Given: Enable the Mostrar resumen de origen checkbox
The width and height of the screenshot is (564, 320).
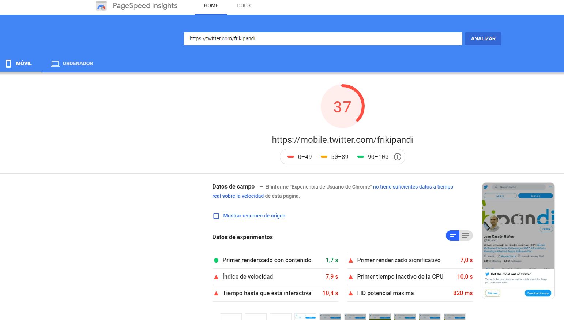Looking at the screenshot, I should coord(216,216).
